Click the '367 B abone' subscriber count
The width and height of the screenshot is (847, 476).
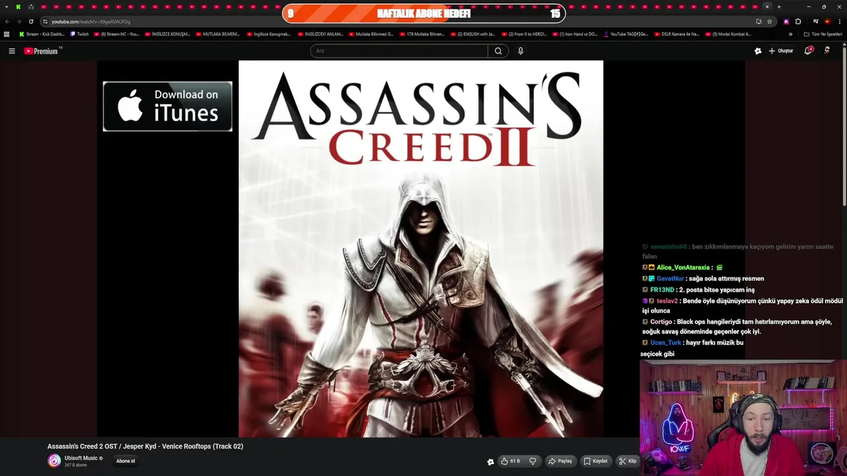point(75,465)
